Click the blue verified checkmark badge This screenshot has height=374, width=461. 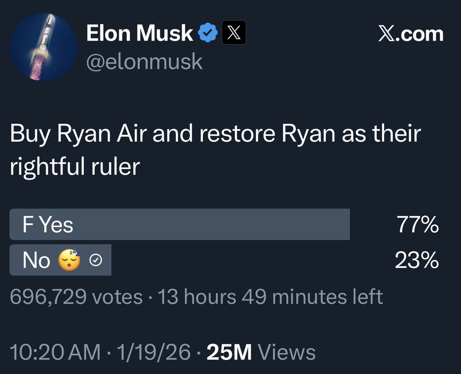pos(208,34)
